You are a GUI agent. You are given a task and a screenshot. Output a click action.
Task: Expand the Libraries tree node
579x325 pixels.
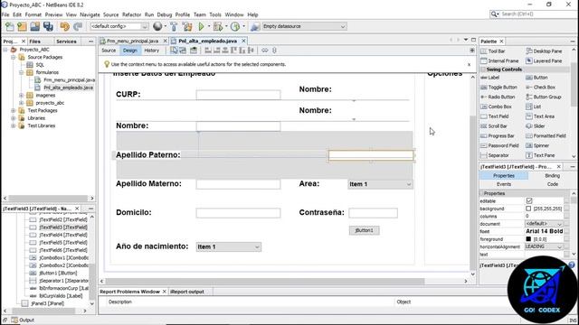click(x=14, y=118)
